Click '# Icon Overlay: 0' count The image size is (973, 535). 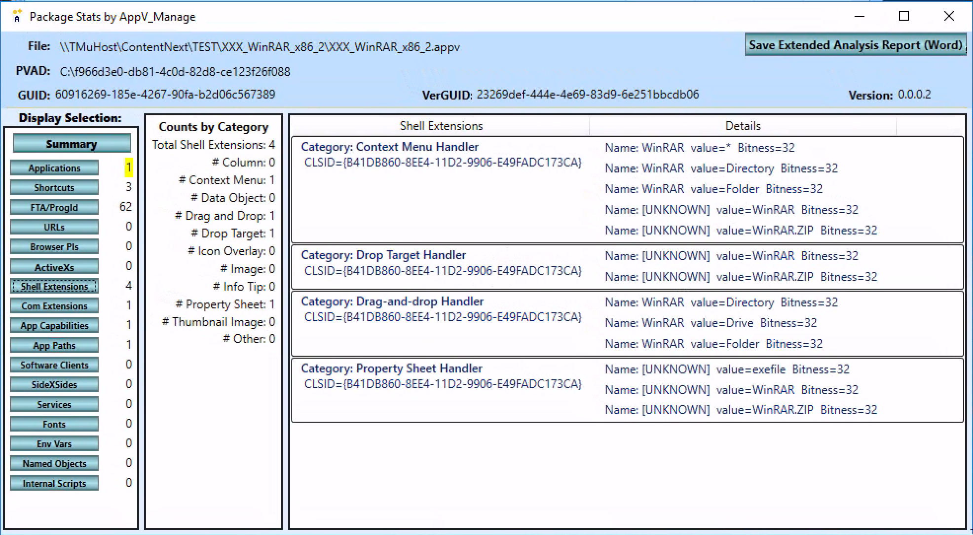(x=231, y=251)
